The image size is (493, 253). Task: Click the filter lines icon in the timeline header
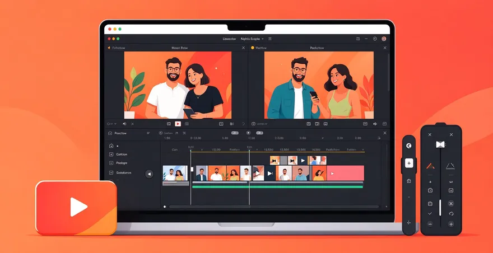148,133
